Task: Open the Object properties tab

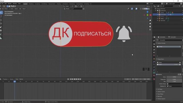Action: [154, 59]
